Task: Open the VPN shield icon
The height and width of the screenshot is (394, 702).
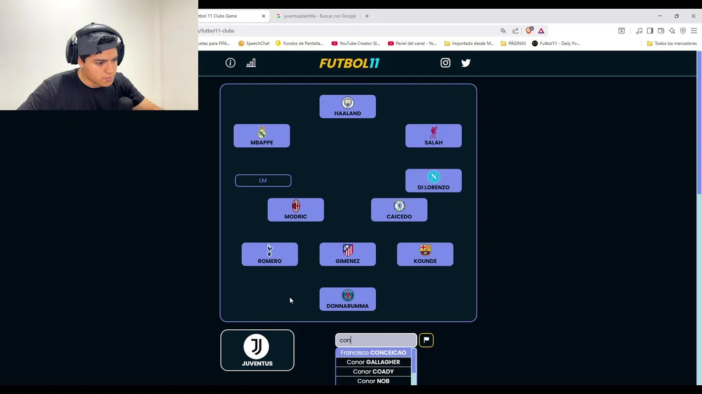Action: click(683, 31)
